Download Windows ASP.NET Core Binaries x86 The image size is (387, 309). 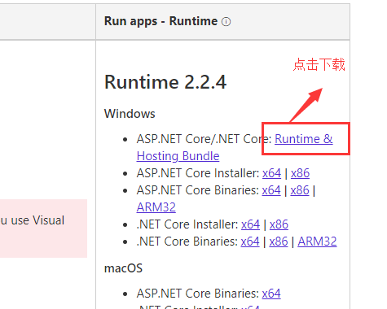[x=300, y=190]
